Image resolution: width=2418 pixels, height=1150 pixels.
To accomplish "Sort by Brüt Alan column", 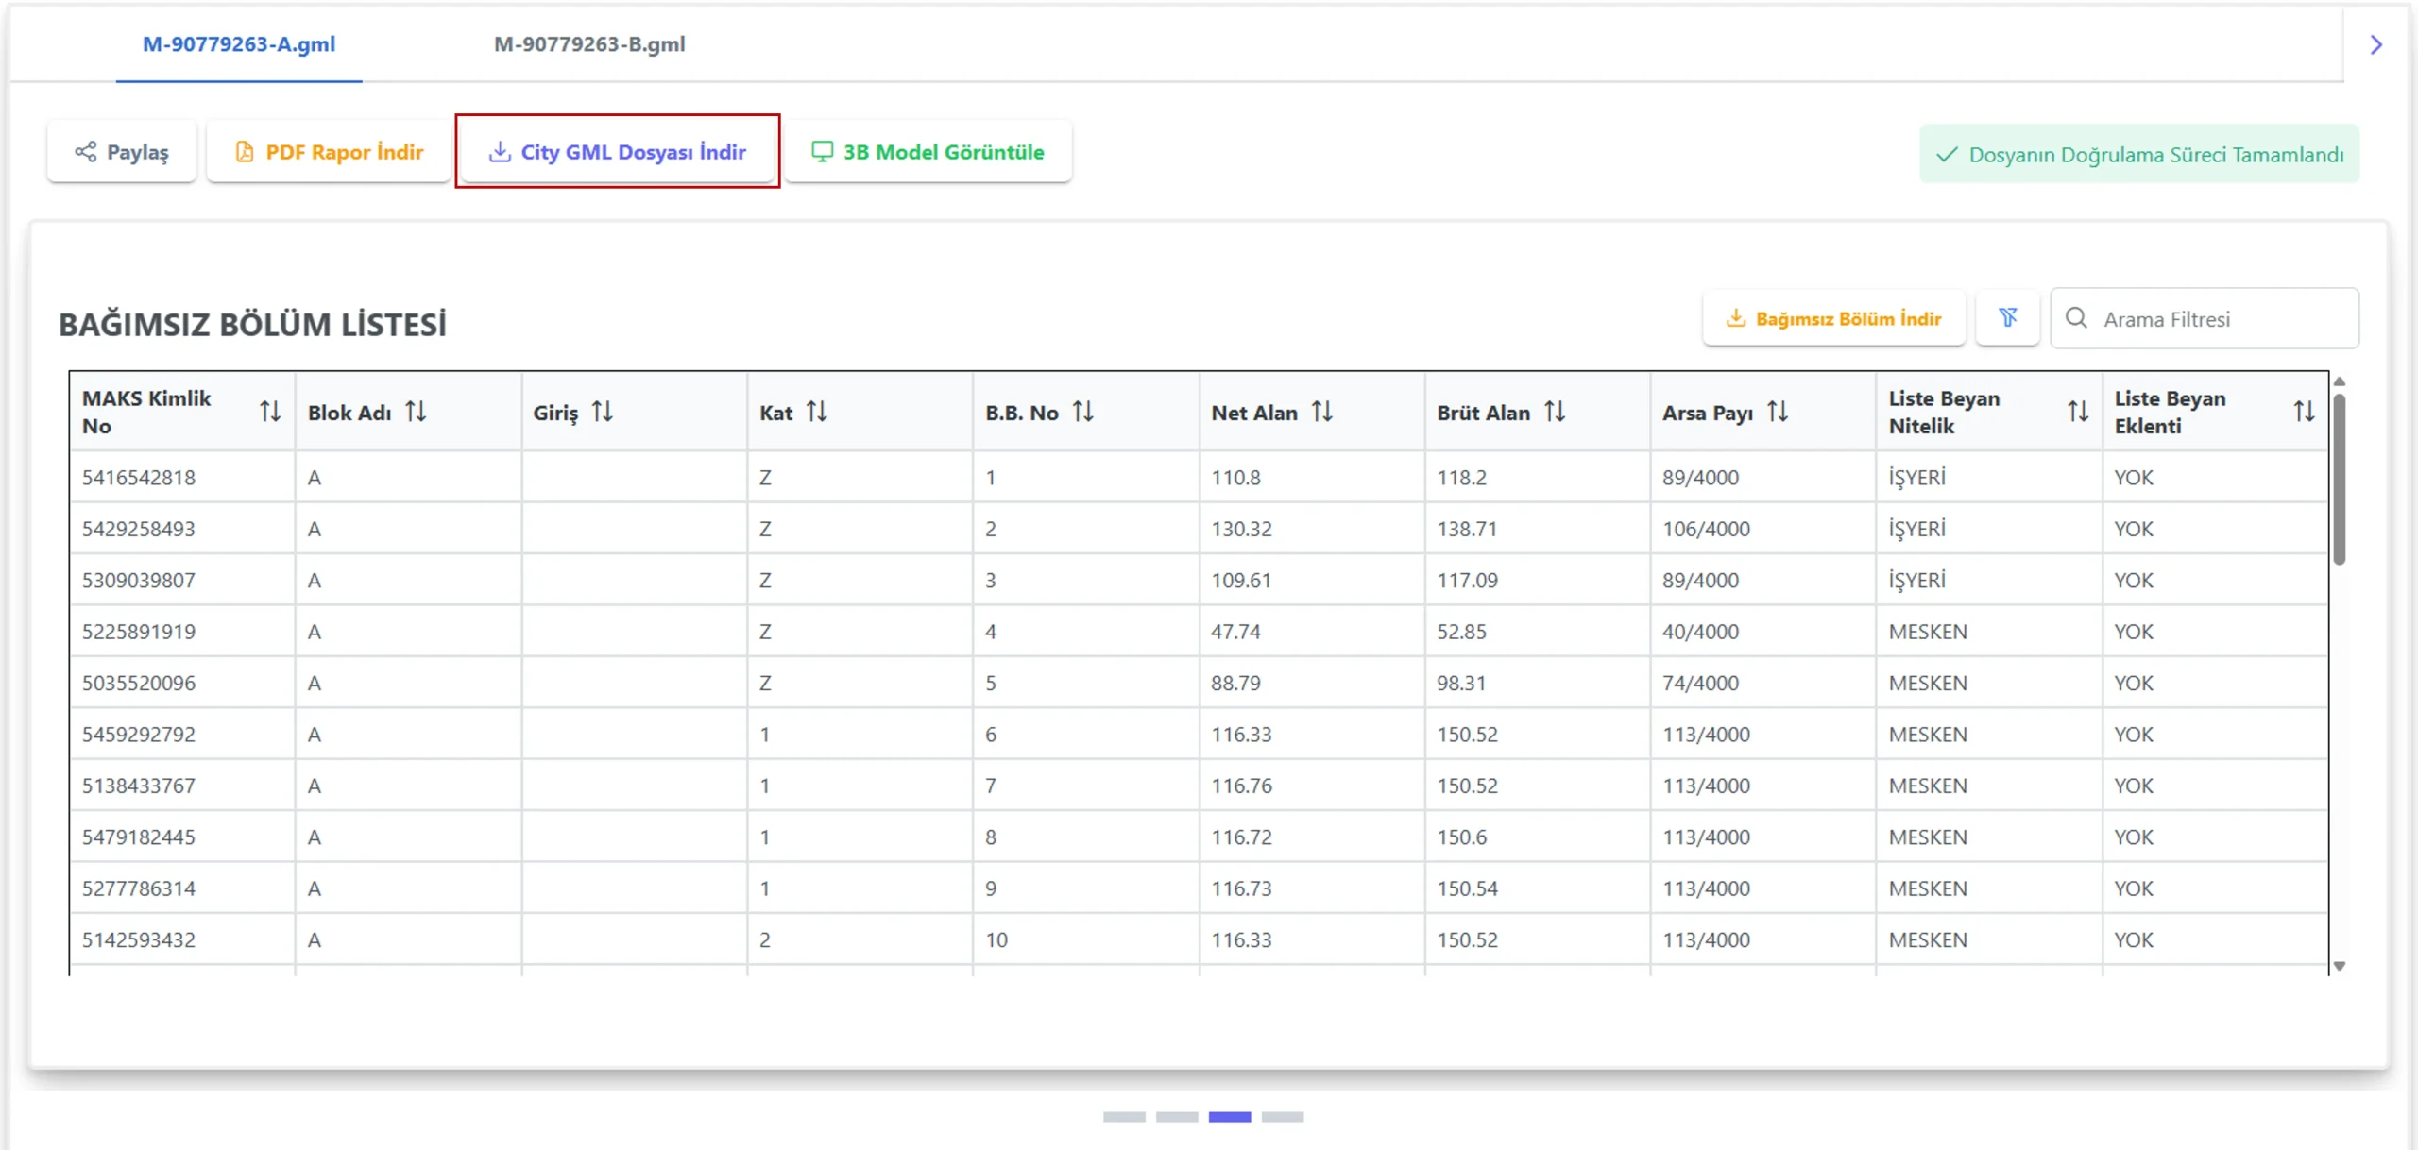I will coord(1555,412).
